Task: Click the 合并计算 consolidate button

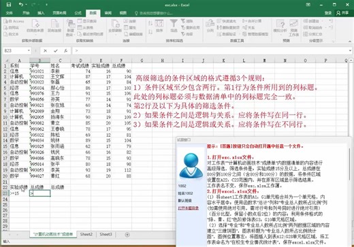Action: (x=252, y=21)
